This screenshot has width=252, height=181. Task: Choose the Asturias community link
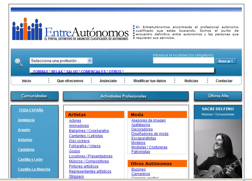click(x=25, y=140)
